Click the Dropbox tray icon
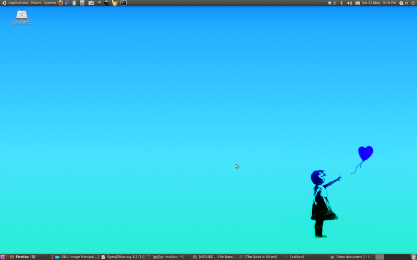Viewport: 417px width, 260px height. point(329,3)
